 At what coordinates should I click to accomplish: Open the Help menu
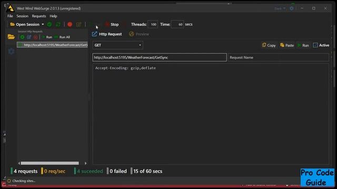[x=53, y=16]
